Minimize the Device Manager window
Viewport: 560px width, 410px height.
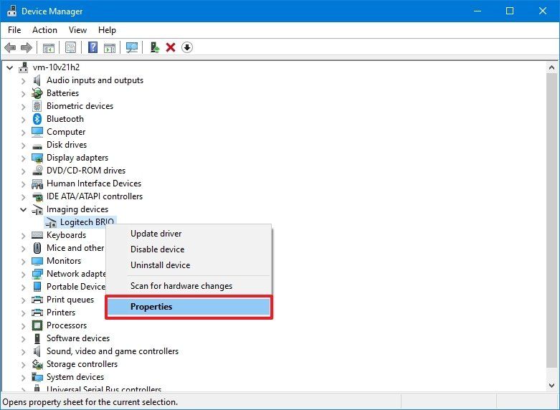tap(477, 11)
